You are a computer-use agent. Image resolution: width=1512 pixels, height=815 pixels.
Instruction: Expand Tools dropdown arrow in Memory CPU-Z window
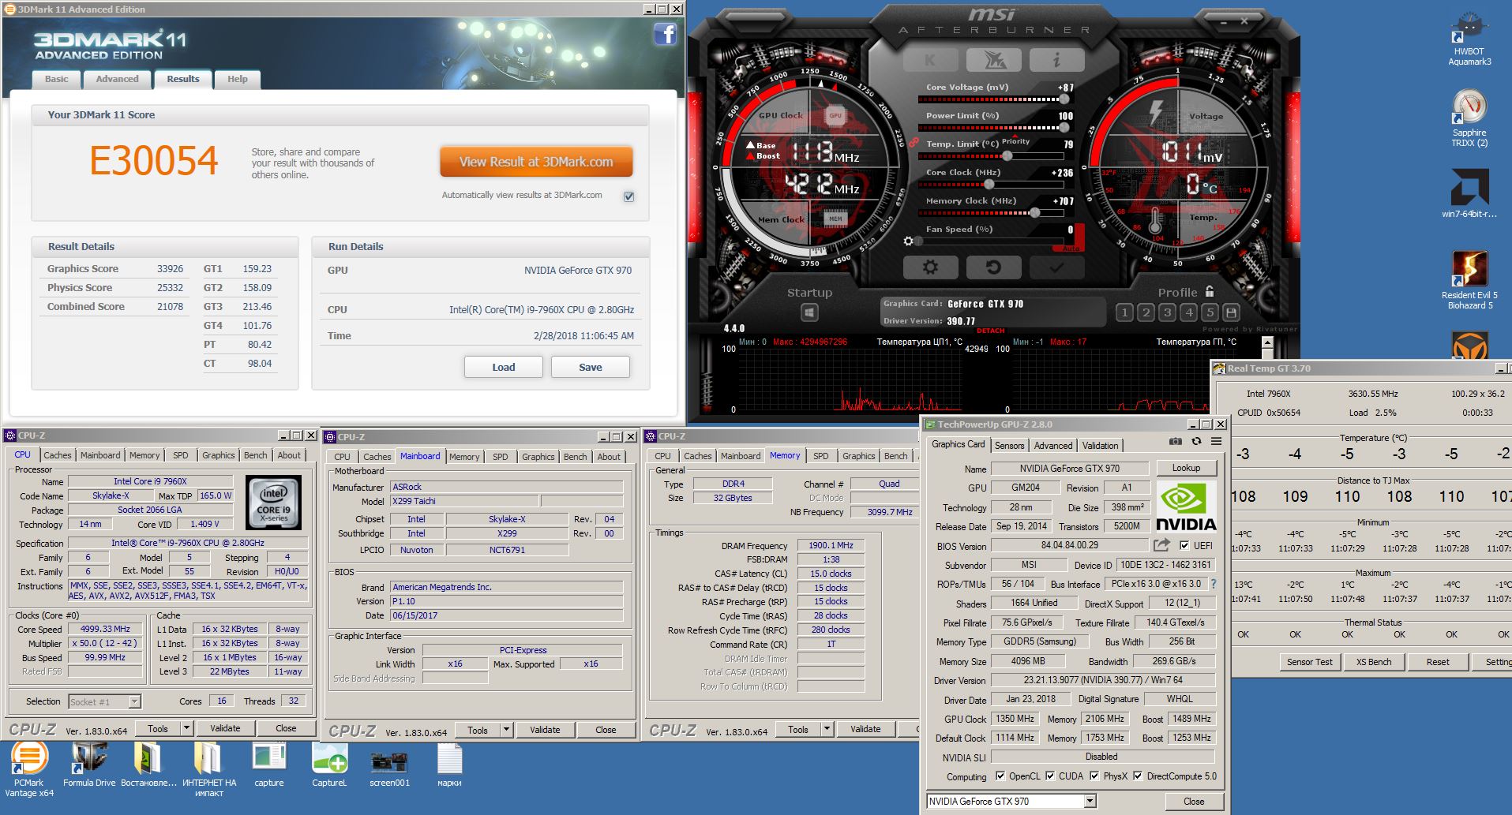tap(827, 729)
